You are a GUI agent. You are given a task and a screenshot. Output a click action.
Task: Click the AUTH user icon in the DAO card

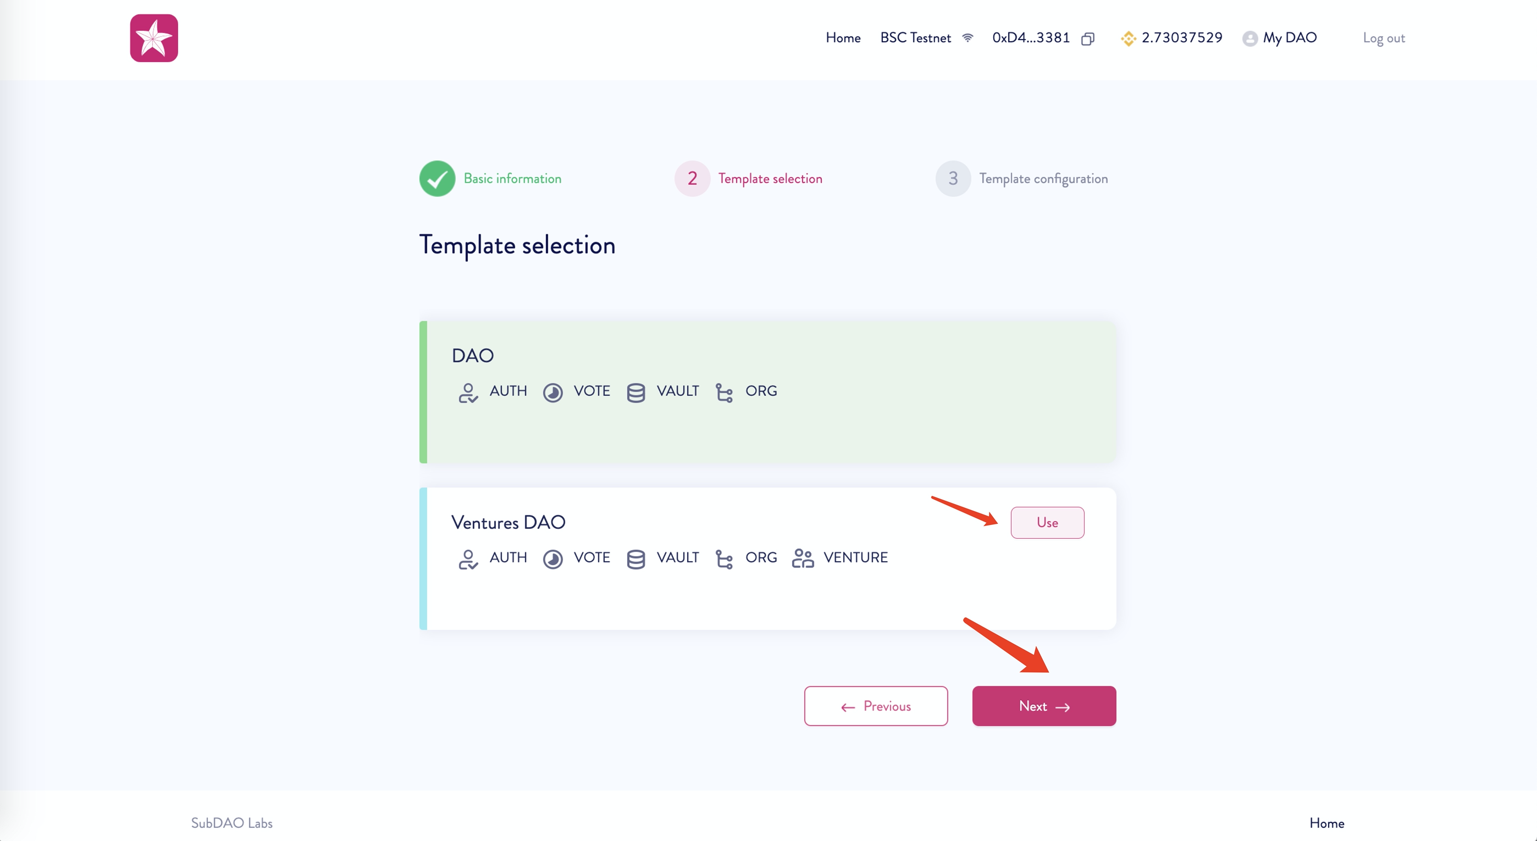point(468,392)
